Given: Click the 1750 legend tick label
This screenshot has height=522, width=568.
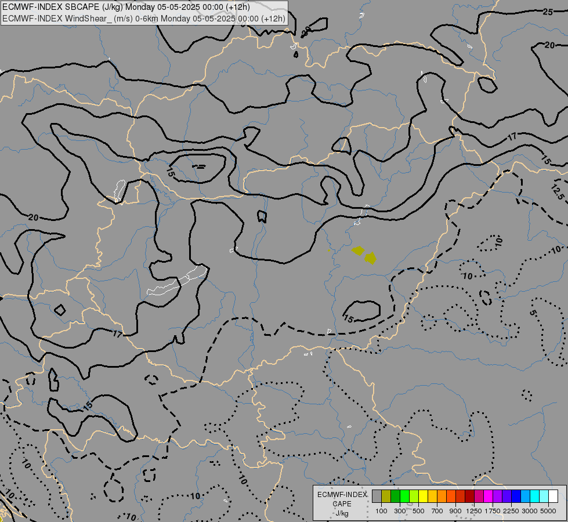Looking at the screenshot, I should tap(493, 511).
